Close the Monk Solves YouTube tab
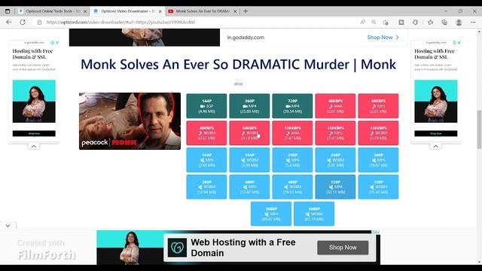Image resolution: width=482 pixels, height=271 pixels. coord(235,11)
